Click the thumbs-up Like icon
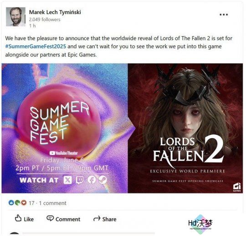 click(x=18, y=218)
